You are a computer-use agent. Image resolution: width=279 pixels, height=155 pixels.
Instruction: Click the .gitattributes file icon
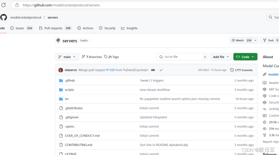61,108
